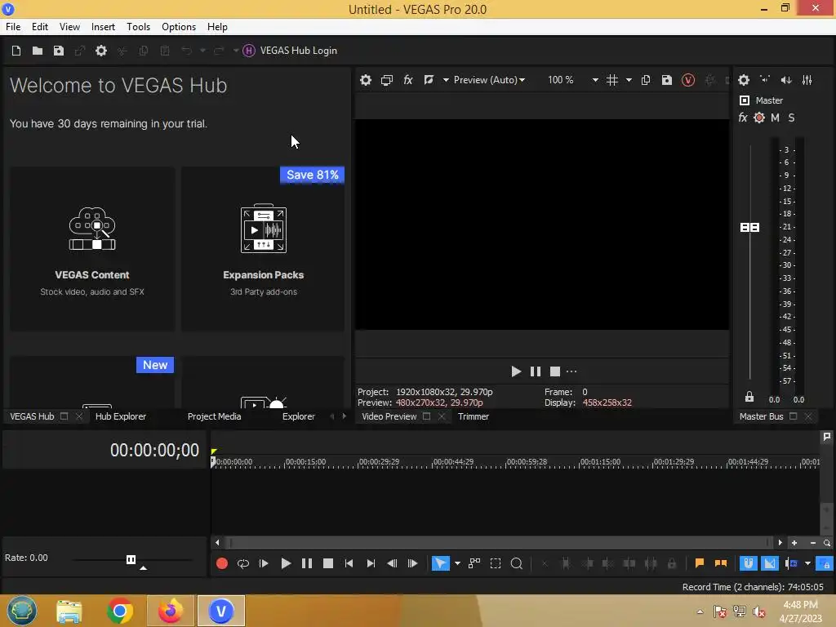
Task: Play video in the Video Preview window
Action: pos(516,371)
